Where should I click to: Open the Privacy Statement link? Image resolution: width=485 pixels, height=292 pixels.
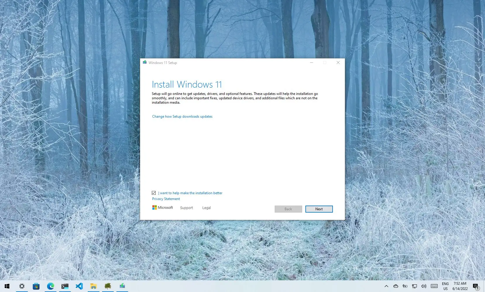pyautogui.click(x=166, y=199)
